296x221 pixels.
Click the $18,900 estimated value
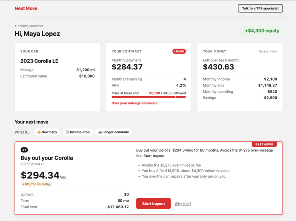click(87, 76)
